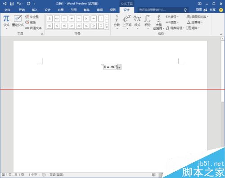Switch to the 邮件 Mailings tab
This screenshot has height=178, width=225.
(x=86, y=10)
